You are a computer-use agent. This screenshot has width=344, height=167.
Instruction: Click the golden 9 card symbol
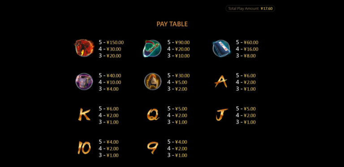point(153,148)
